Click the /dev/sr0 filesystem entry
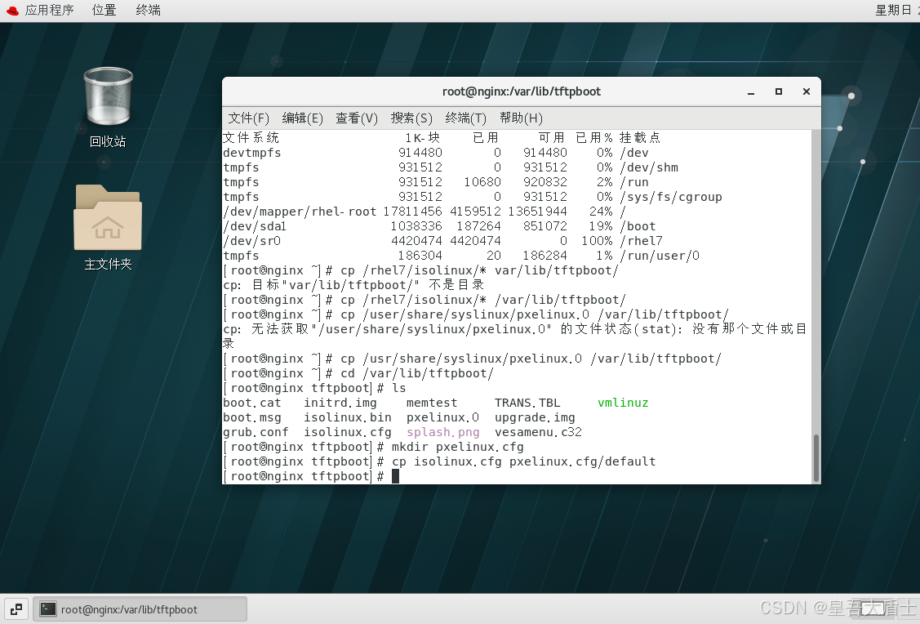The width and height of the screenshot is (920, 624). click(251, 241)
